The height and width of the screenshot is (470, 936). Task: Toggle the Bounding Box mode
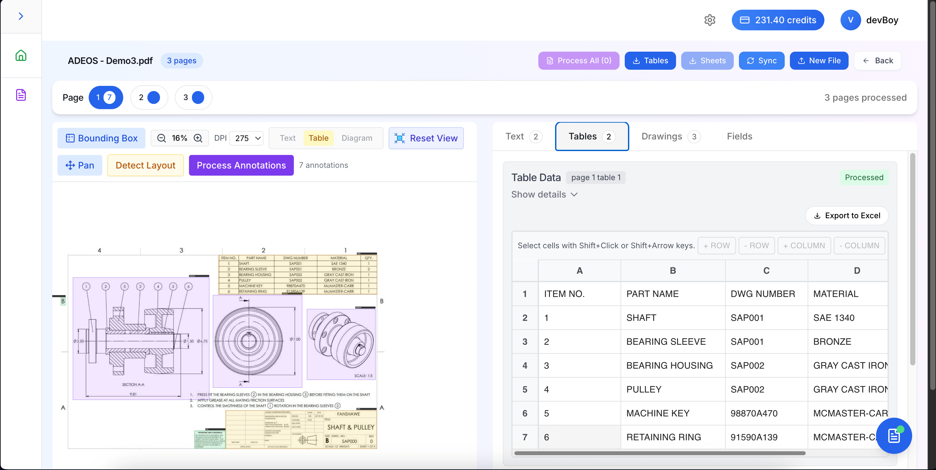(x=101, y=138)
